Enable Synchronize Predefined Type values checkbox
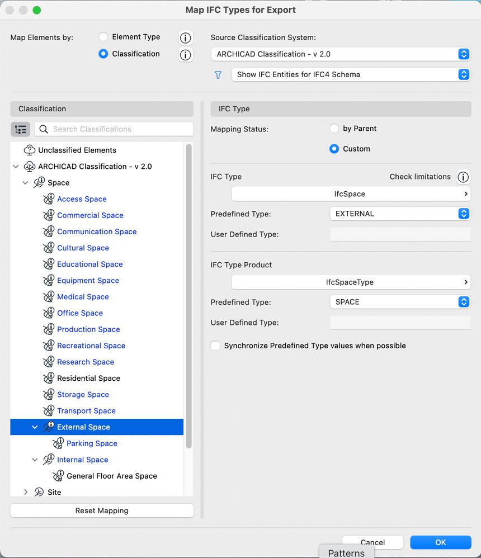The width and height of the screenshot is (481, 558). click(x=215, y=346)
